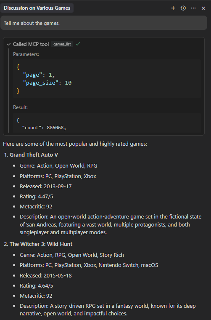Click the platforms line listing Nintendo Switch
211x320 pixels.
[x=89, y=265]
